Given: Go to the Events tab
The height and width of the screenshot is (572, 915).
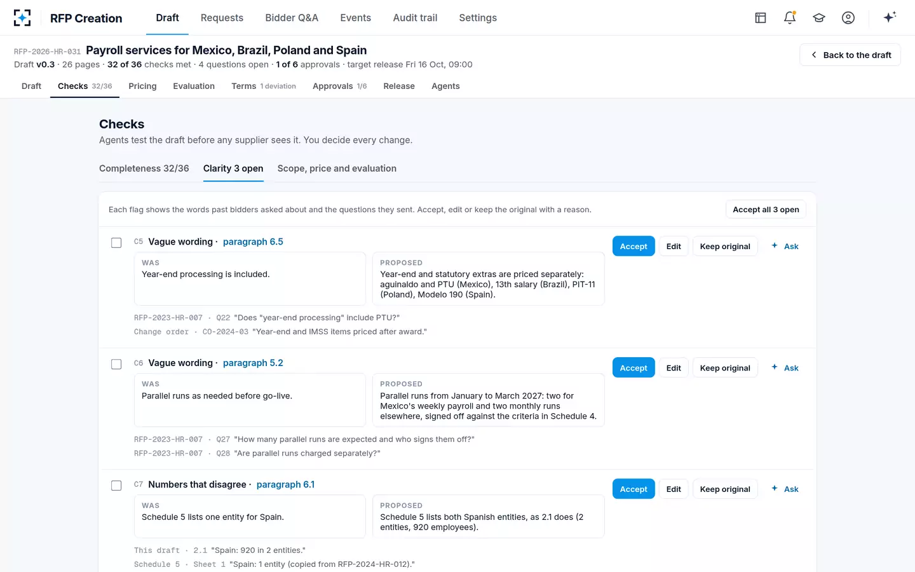Looking at the screenshot, I should tap(355, 18).
